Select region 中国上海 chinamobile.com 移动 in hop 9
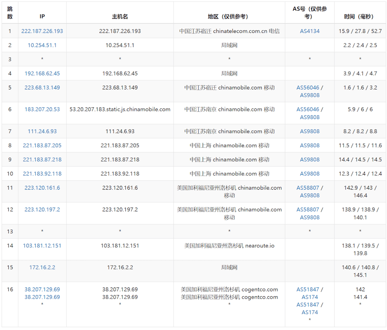387x330 pixels. pos(229,160)
